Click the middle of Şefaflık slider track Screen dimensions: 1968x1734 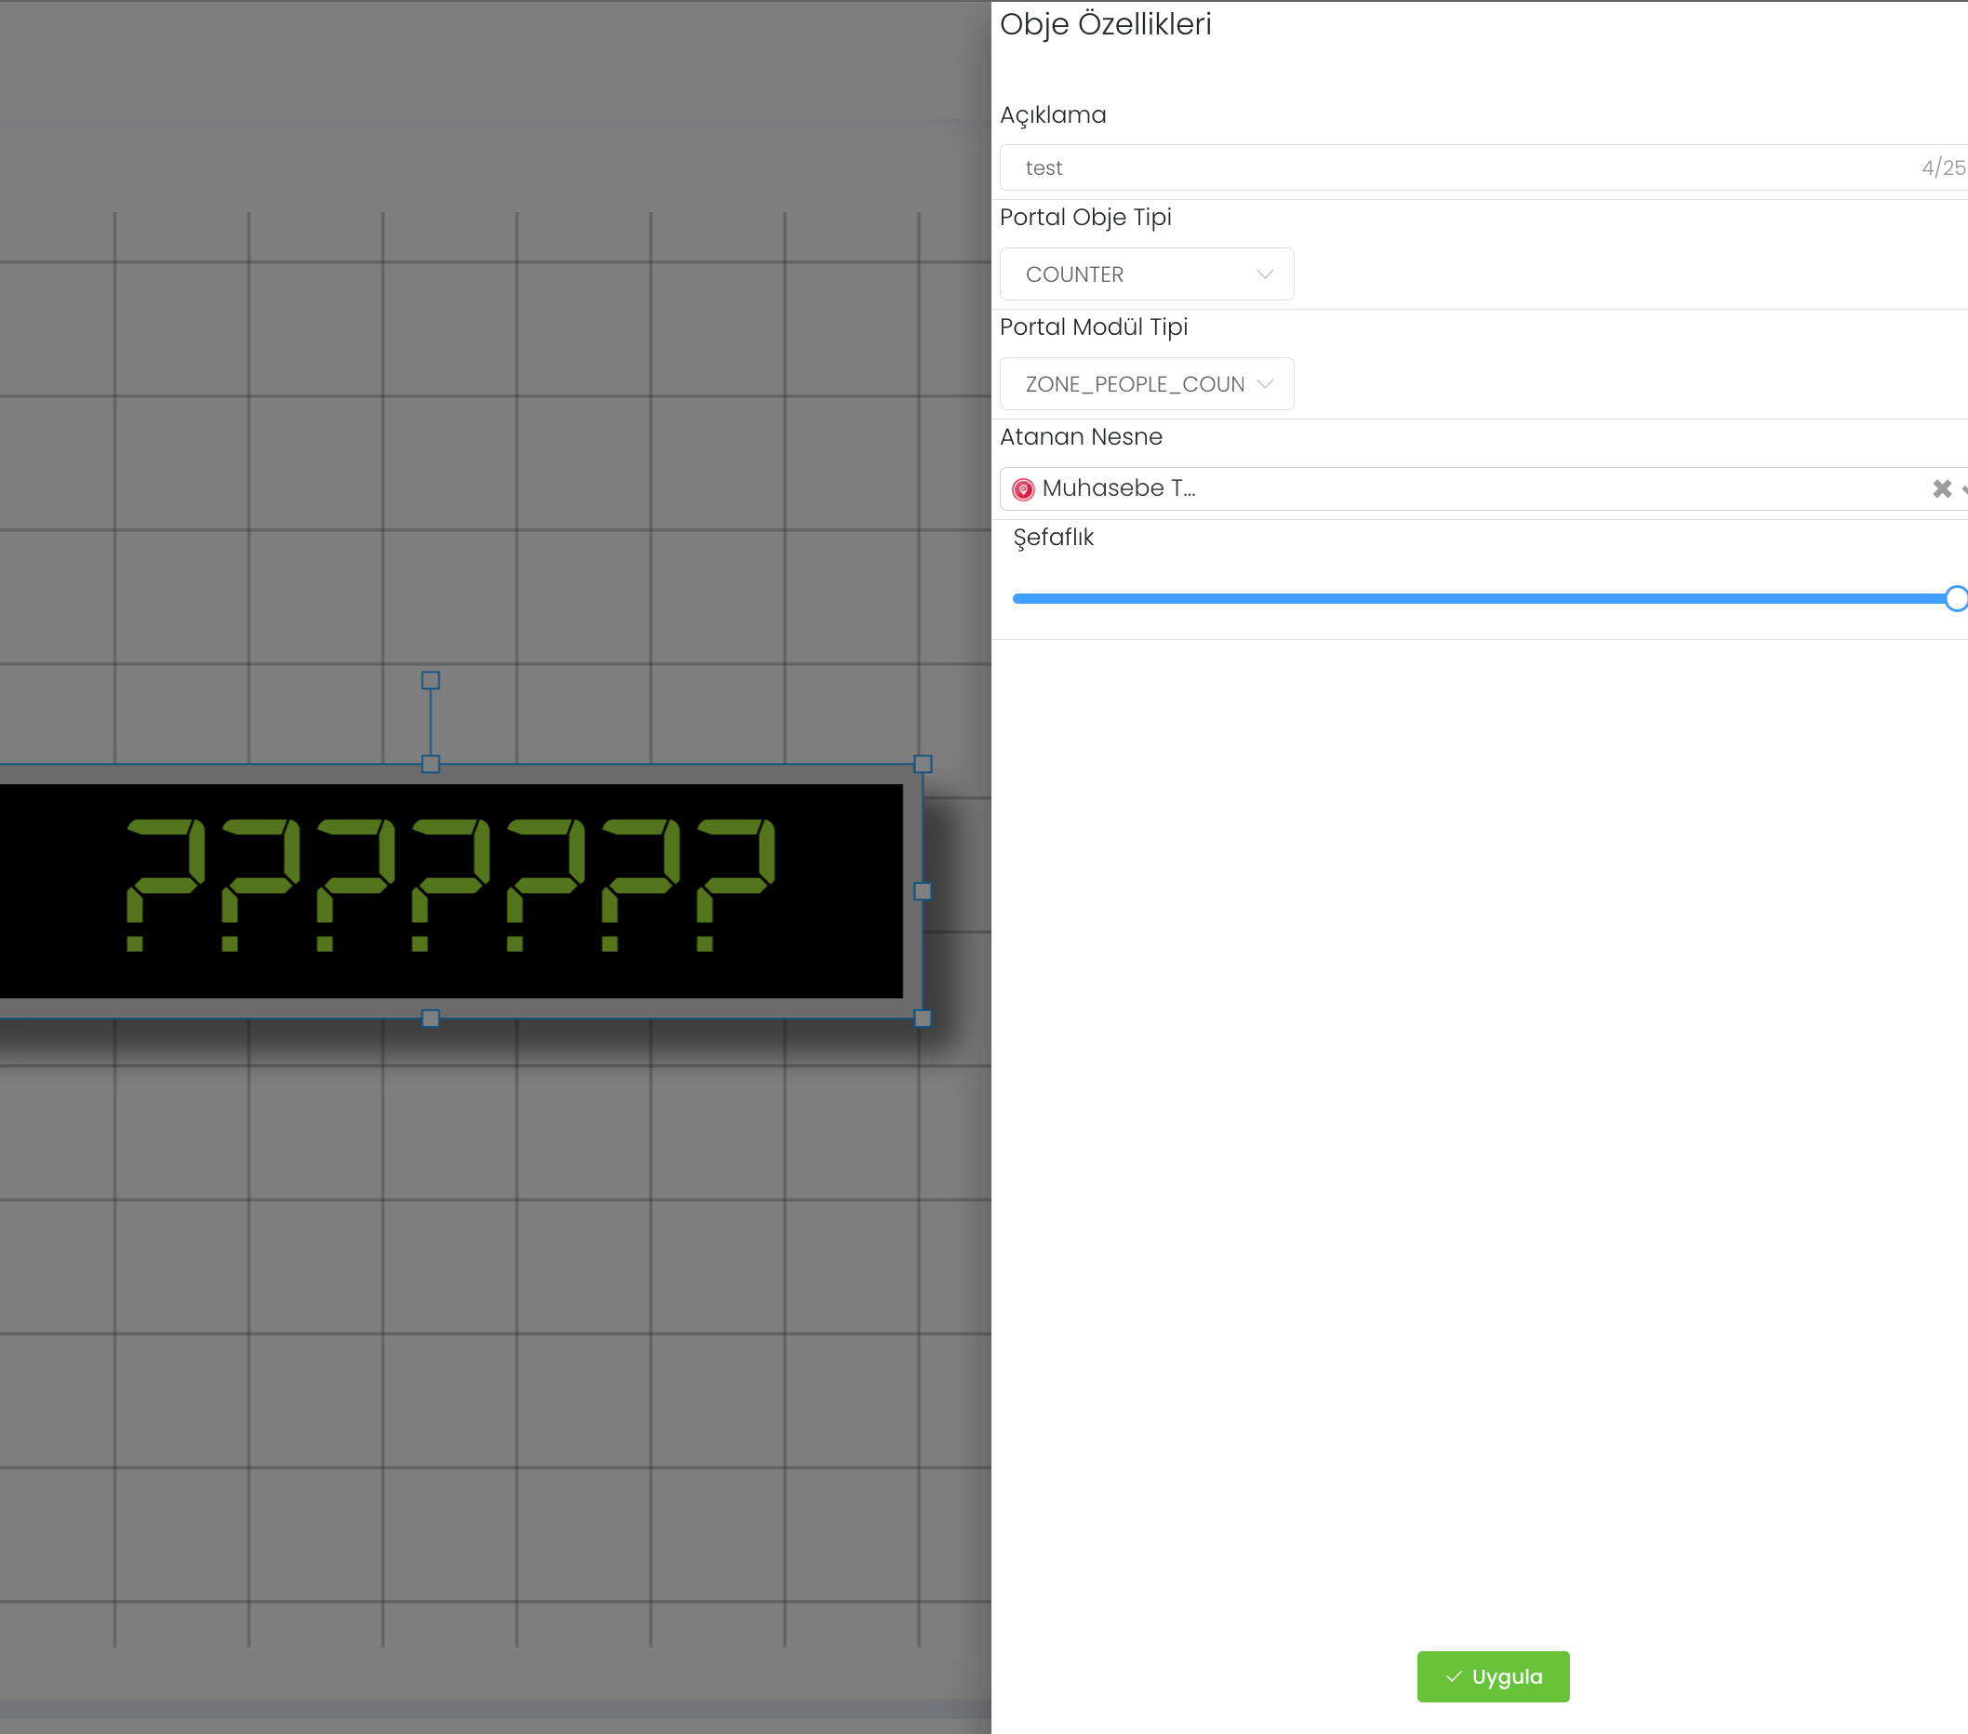(x=1483, y=599)
